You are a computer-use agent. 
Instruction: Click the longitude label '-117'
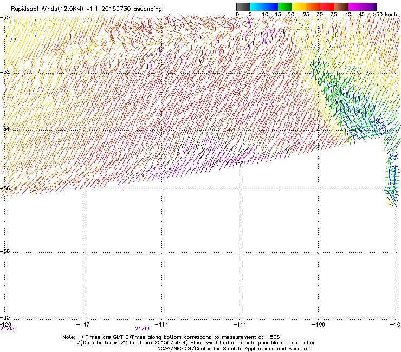click(x=83, y=324)
